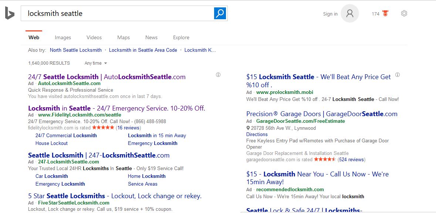Open Precision Garage Doors GarageDoorSeattle.com ad

tap(322, 114)
